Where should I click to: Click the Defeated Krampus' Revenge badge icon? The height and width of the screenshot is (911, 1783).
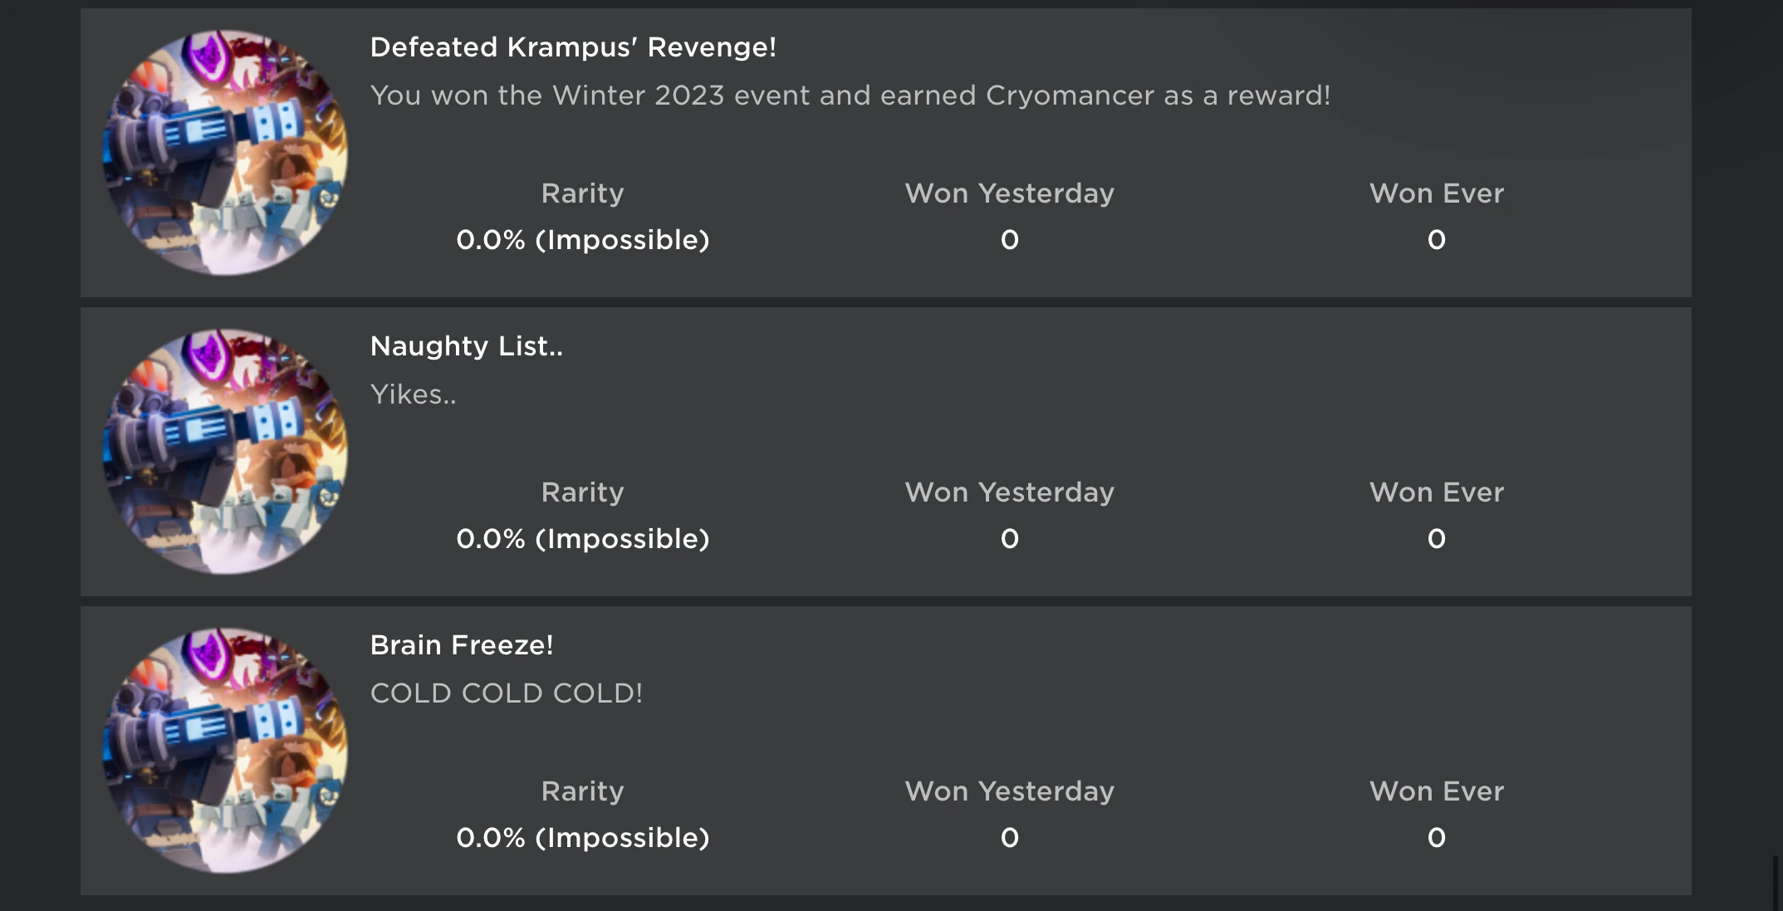click(224, 153)
